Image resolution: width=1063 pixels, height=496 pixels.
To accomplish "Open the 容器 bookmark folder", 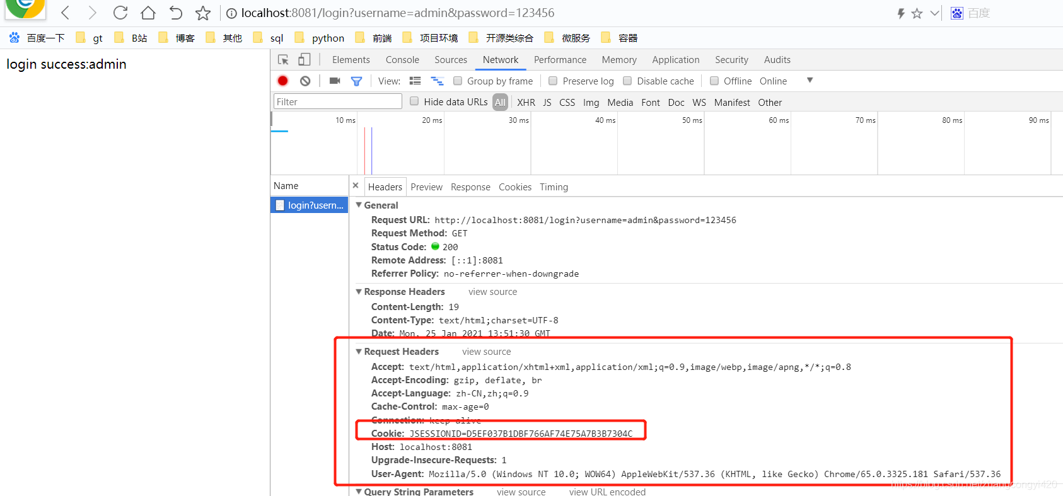I will [x=619, y=38].
